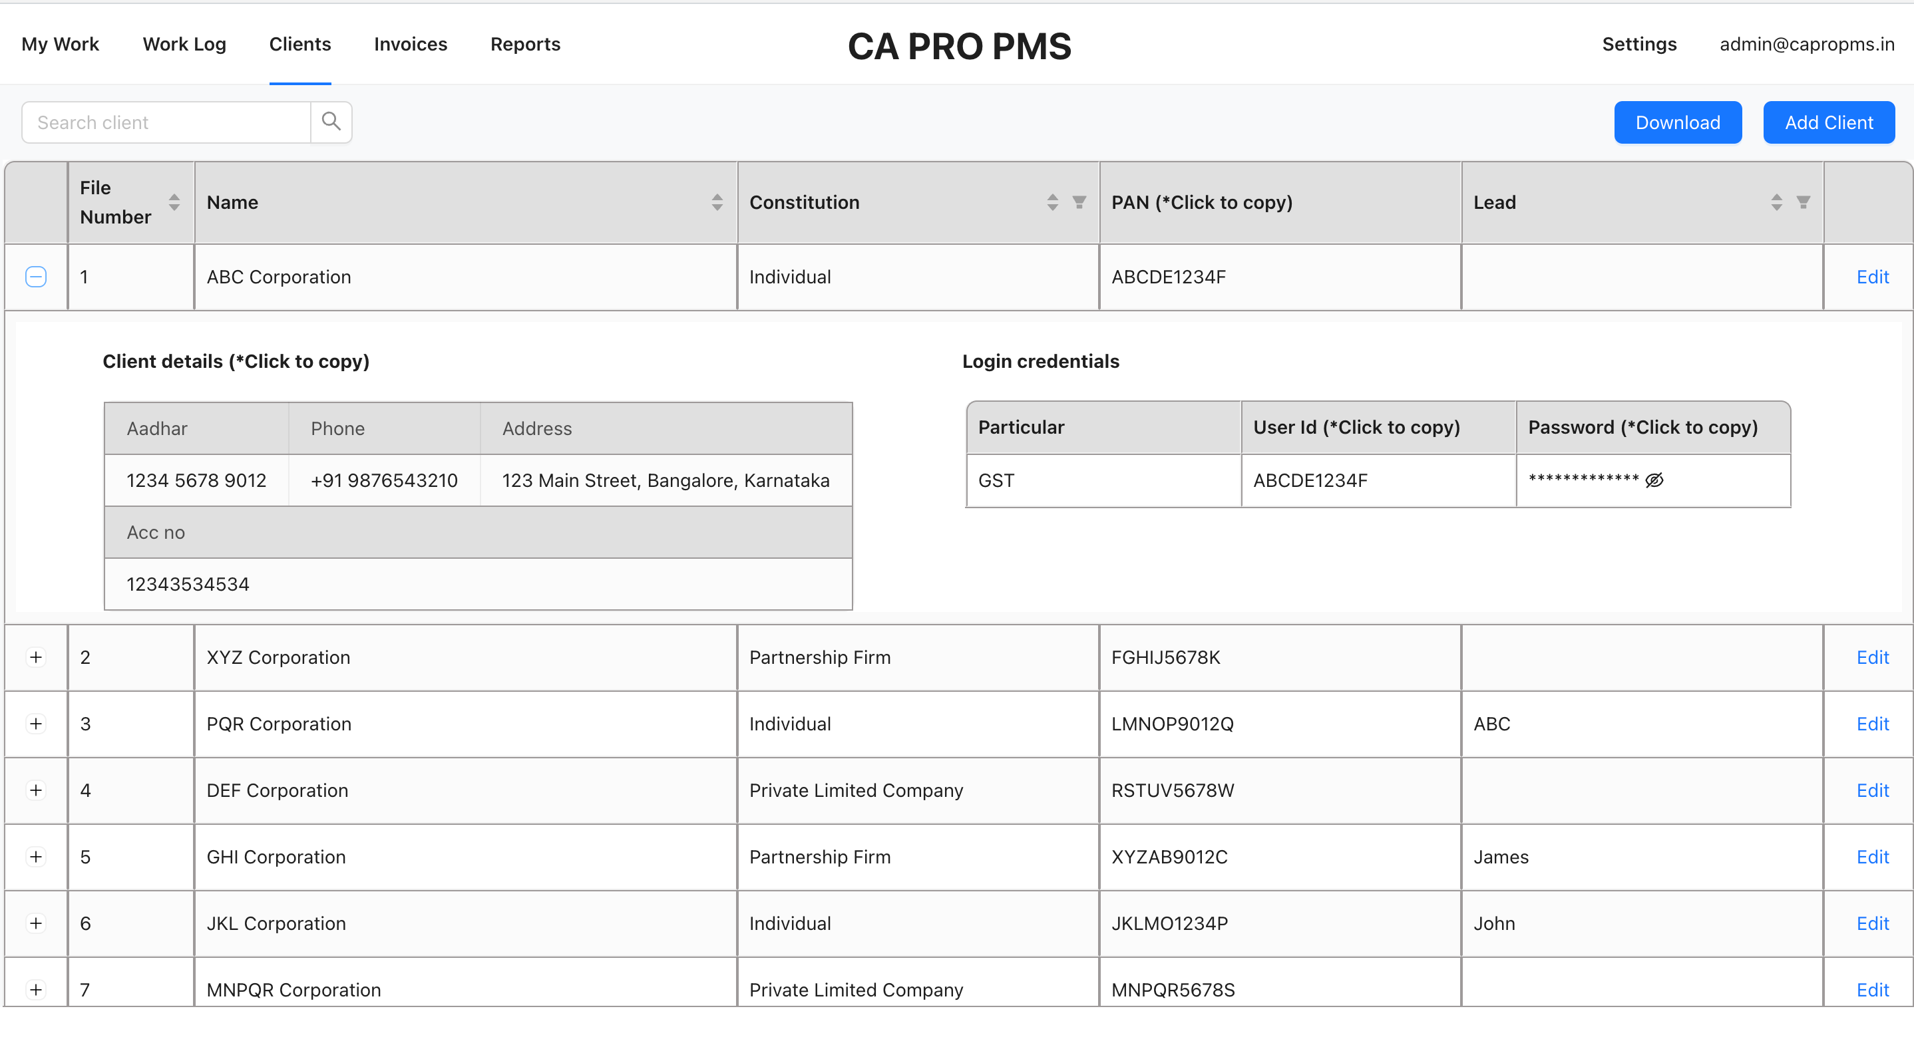Copy the GST User Id ABCDE1234F
The image size is (1914, 1051).
(1312, 480)
